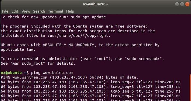Click the ping www.baidu.com command text
Image resolution: width=191 pixels, height=101 pixels.
point(52,73)
